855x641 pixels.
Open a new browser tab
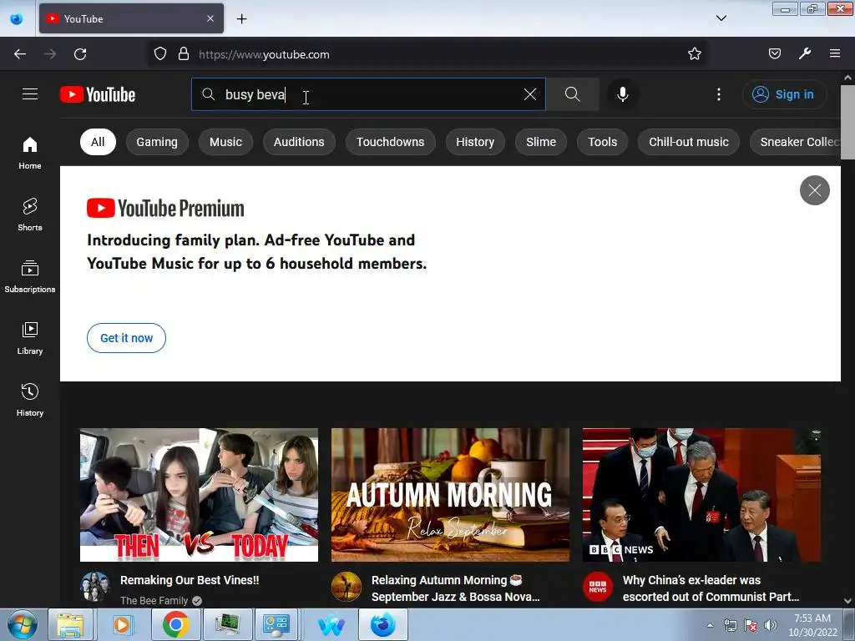(241, 19)
